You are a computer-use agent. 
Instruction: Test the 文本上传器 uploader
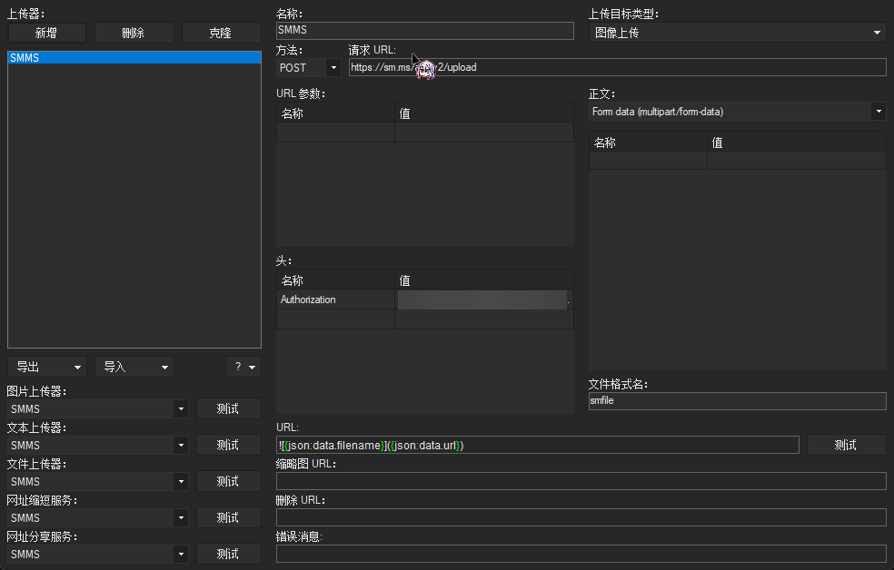click(x=229, y=446)
